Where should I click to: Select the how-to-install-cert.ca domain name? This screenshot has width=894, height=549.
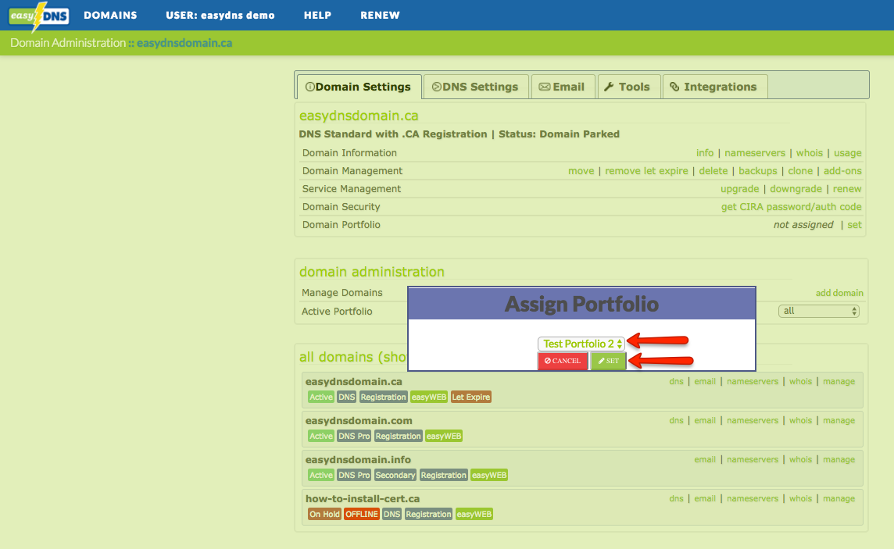click(363, 499)
